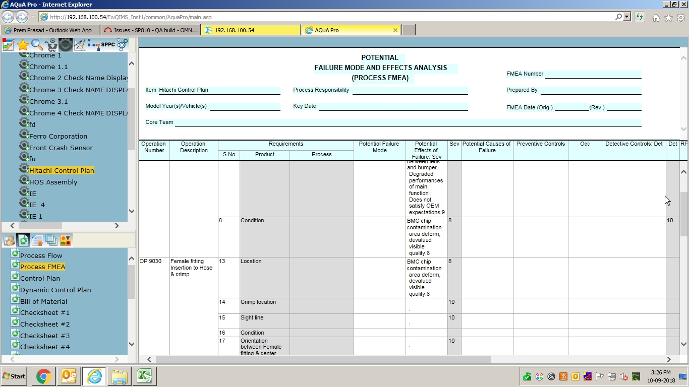Click the blue flowchart diagram icon
This screenshot has width=689, height=387.
point(93,45)
